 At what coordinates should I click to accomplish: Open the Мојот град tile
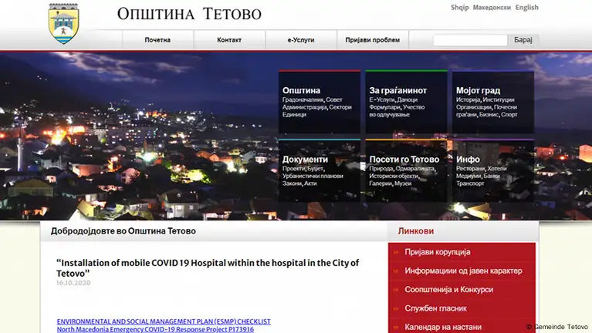click(x=492, y=103)
